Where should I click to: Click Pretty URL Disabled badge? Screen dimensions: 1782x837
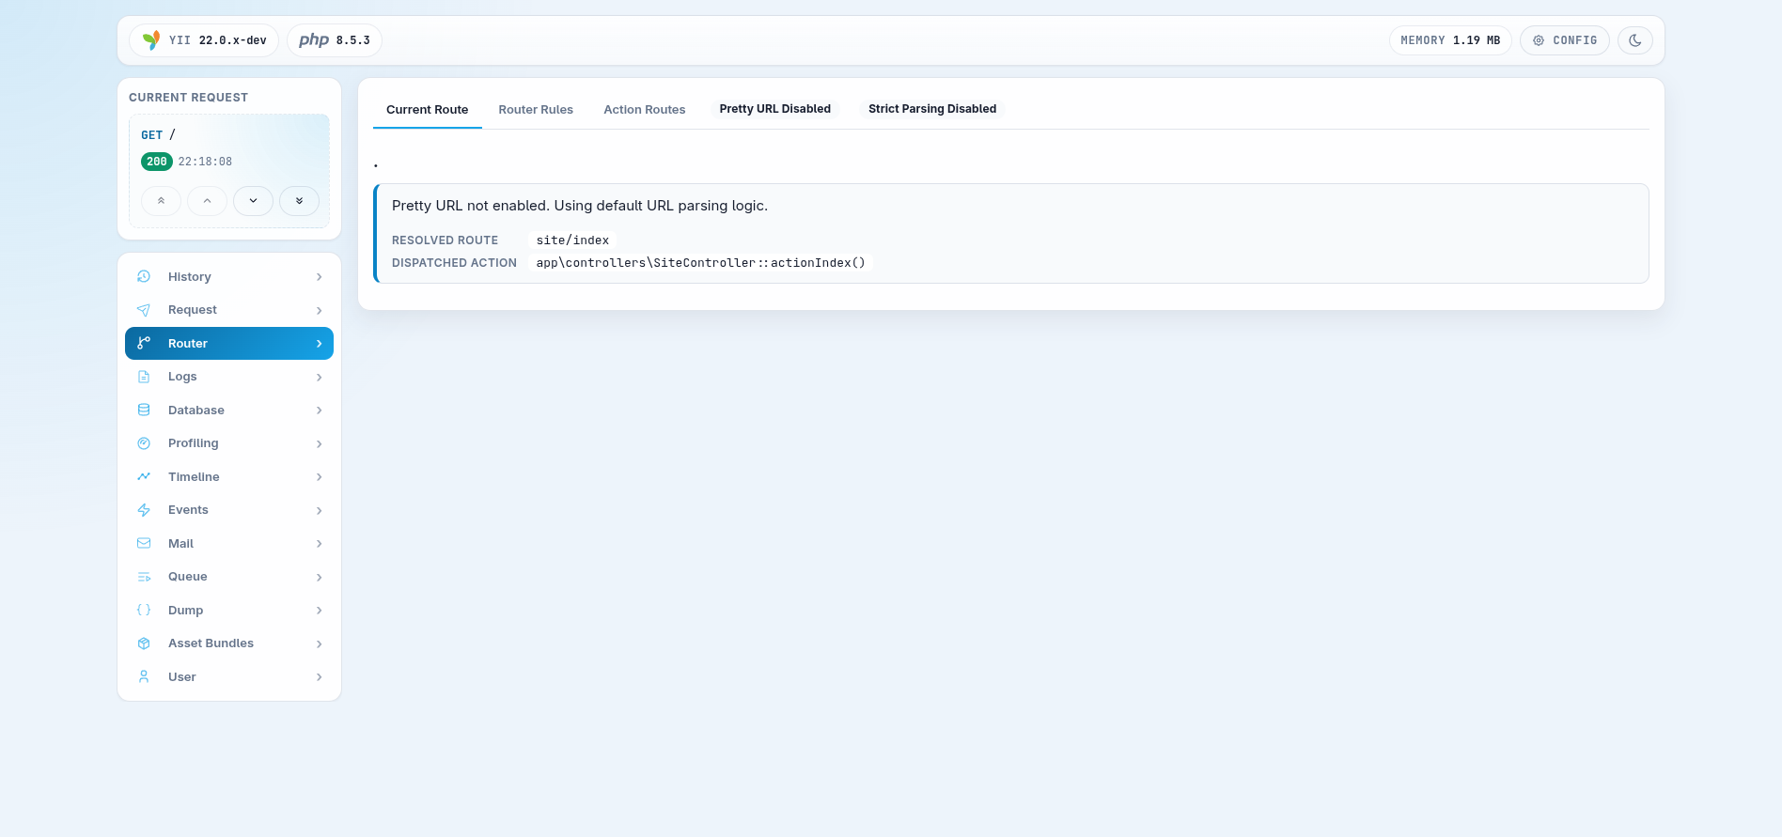[x=775, y=109]
